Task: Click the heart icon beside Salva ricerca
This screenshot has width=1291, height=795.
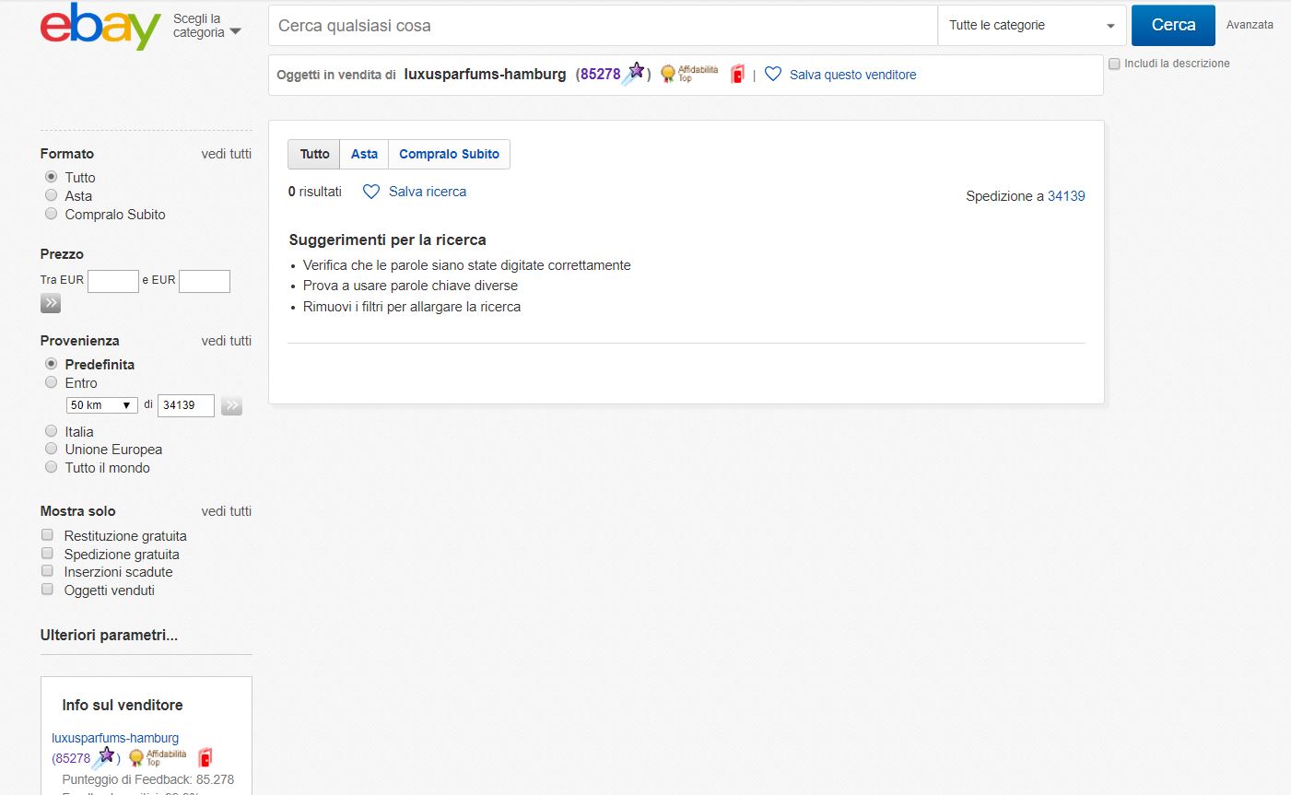Action: 371,192
